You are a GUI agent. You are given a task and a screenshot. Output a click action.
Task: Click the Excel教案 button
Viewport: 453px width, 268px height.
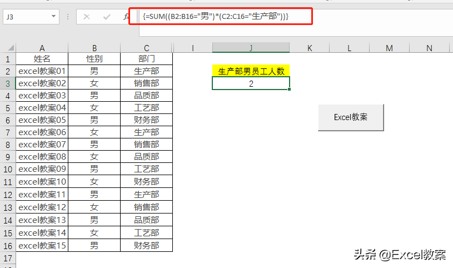tap(351, 117)
